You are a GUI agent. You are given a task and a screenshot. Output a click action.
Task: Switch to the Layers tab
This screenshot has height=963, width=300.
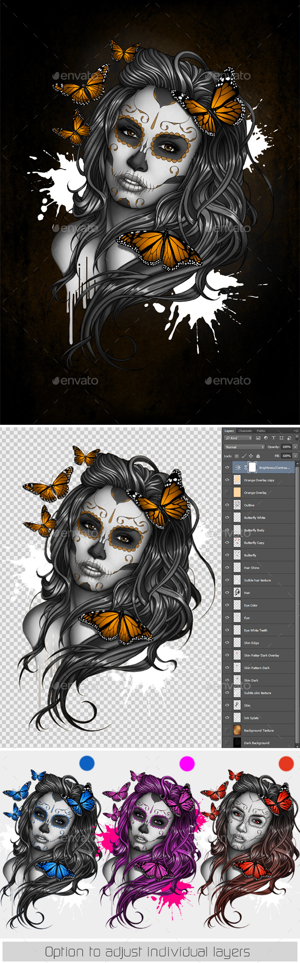tap(229, 431)
